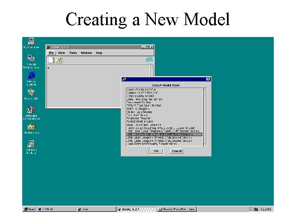Switch to DOME 5.2.1 taskbar button

[x=136, y=209]
